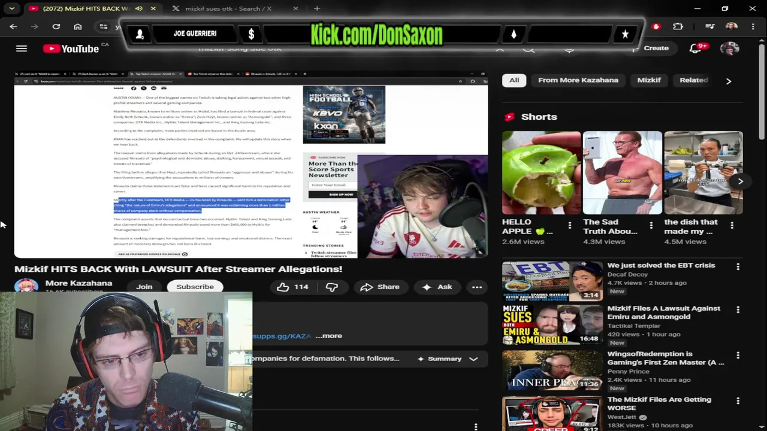
Task: Open options for Mizkif Files Getting WORSE video
Action: click(738, 400)
